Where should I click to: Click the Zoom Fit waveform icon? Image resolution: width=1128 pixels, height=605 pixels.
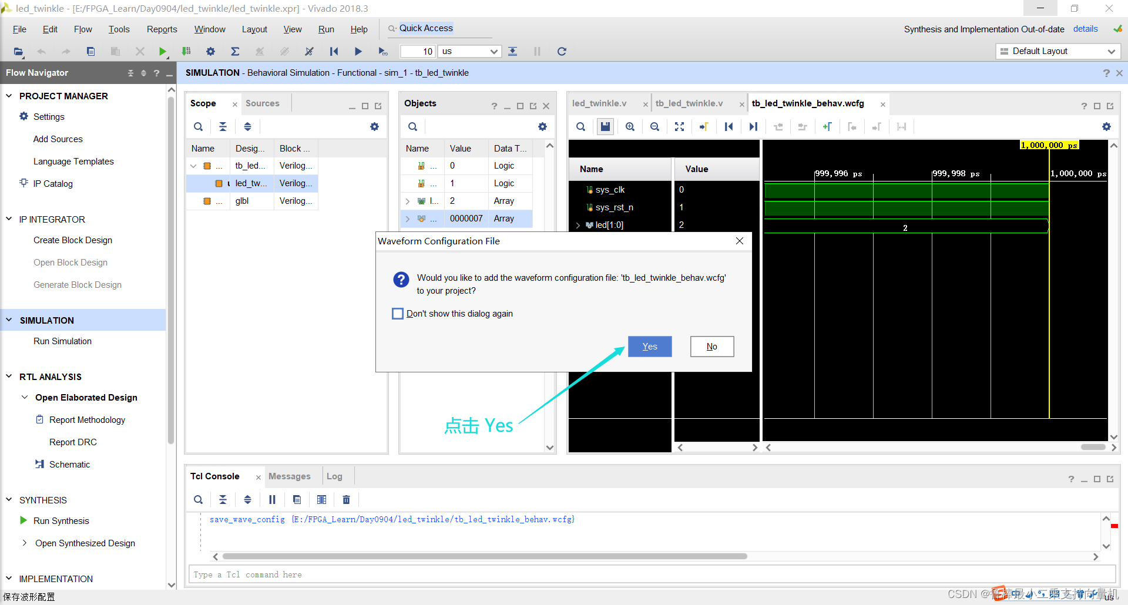pyautogui.click(x=679, y=127)
